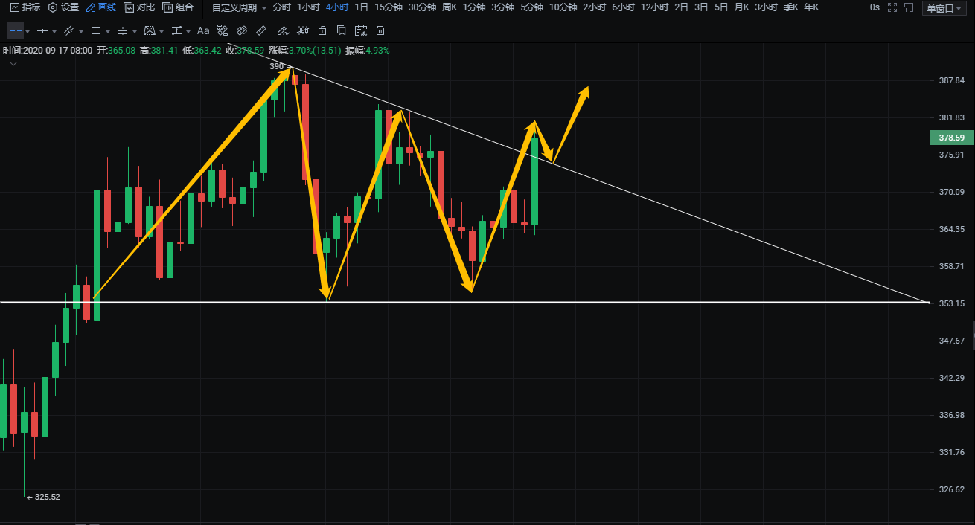Switch to the 1日 timeframe

[361, 7]
